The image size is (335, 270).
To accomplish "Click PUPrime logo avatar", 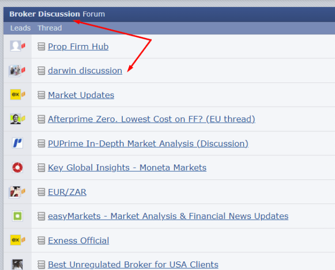I will [17, 143].
